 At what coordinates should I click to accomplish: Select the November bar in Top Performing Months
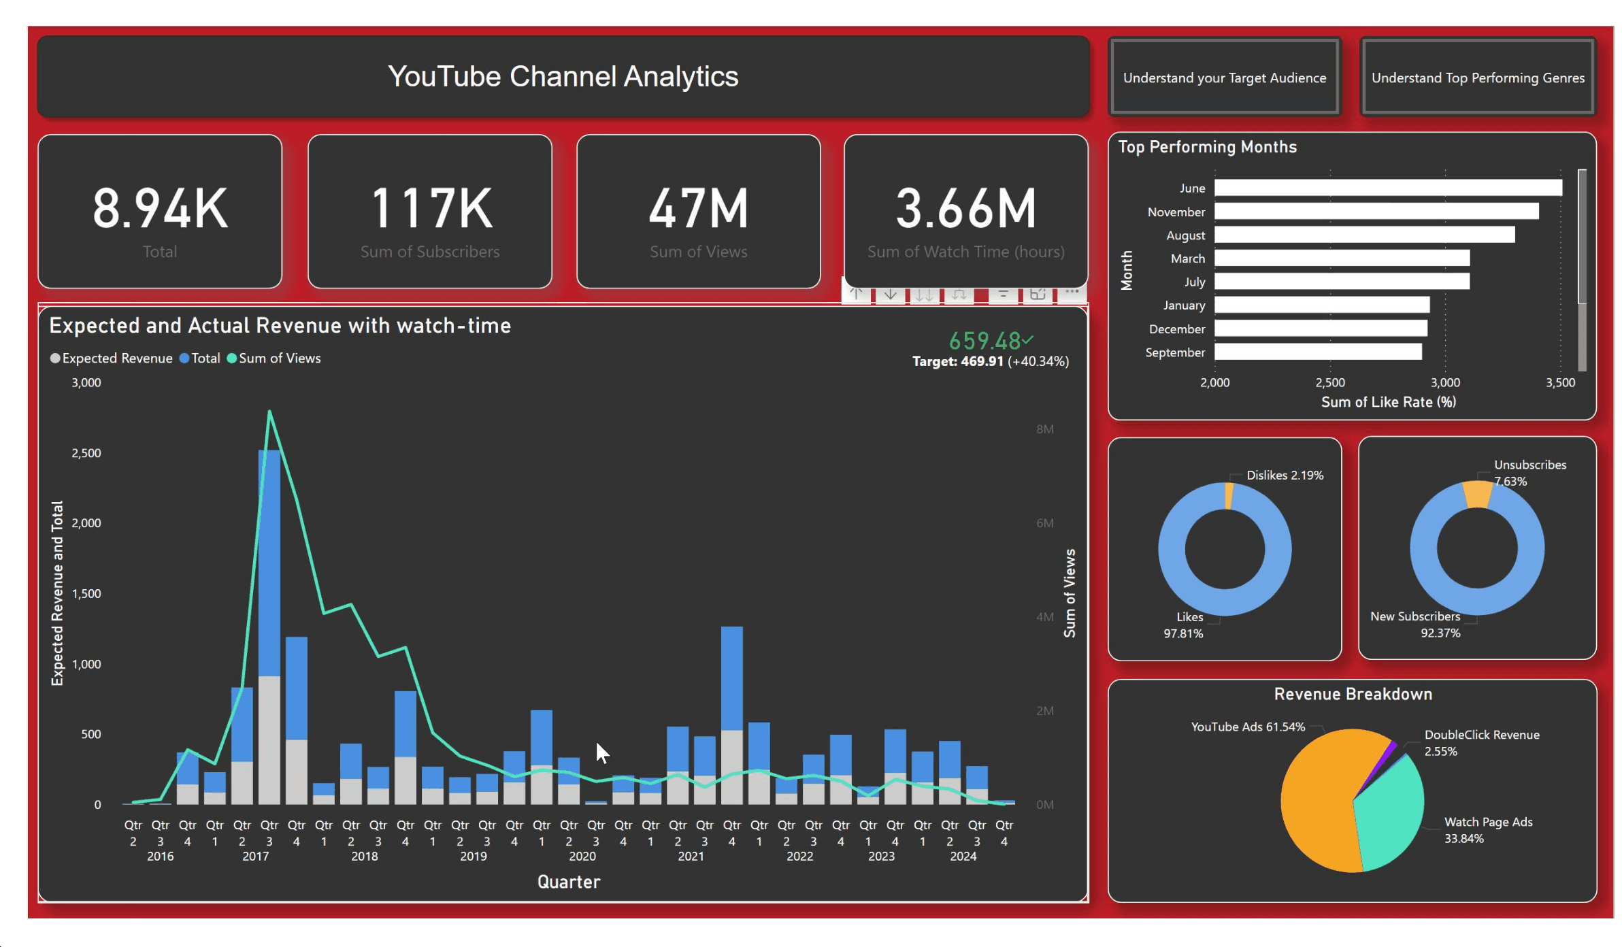coord(1376,212)
